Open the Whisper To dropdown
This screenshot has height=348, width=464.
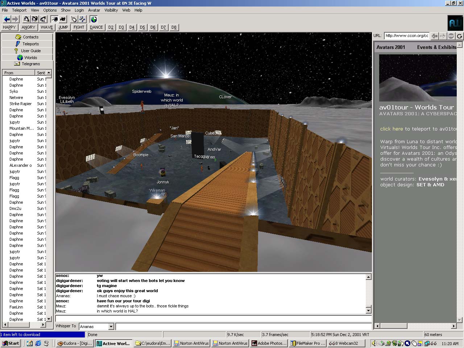point(111,327)
